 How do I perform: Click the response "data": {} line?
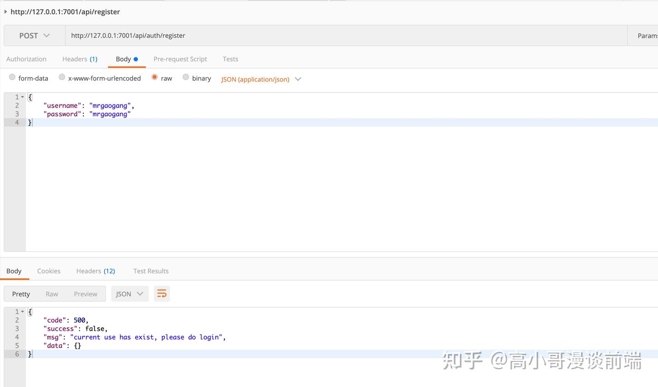pos(62,346)
